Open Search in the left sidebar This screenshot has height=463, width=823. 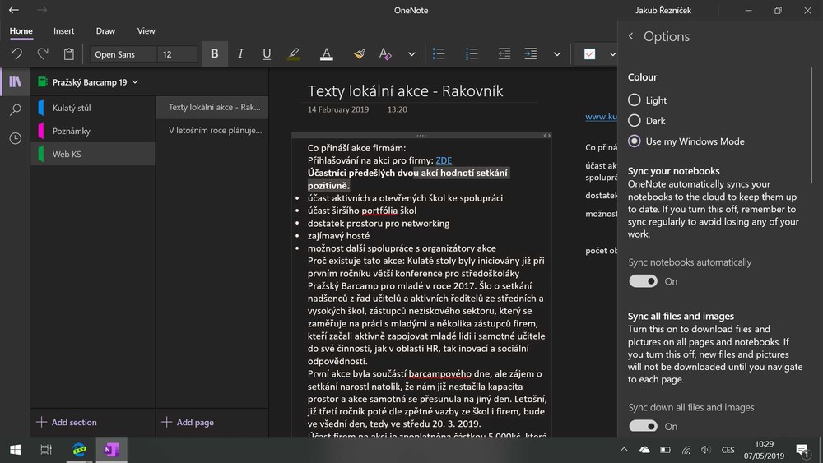pos(15,110)
